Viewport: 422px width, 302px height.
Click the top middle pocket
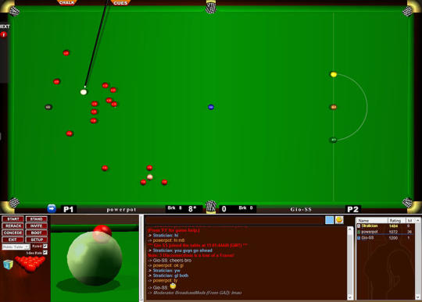coord(211,7)
